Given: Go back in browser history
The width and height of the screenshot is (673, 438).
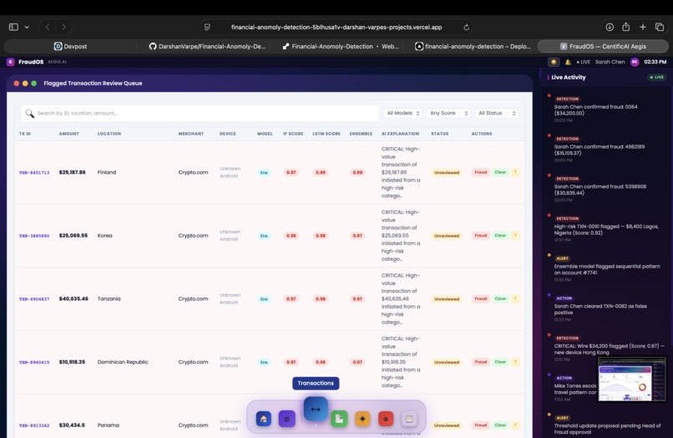Looking at the screenshot, I should [x=48, y=27].
